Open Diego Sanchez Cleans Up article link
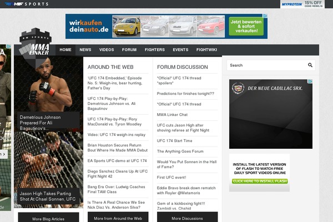 point(118,174)
